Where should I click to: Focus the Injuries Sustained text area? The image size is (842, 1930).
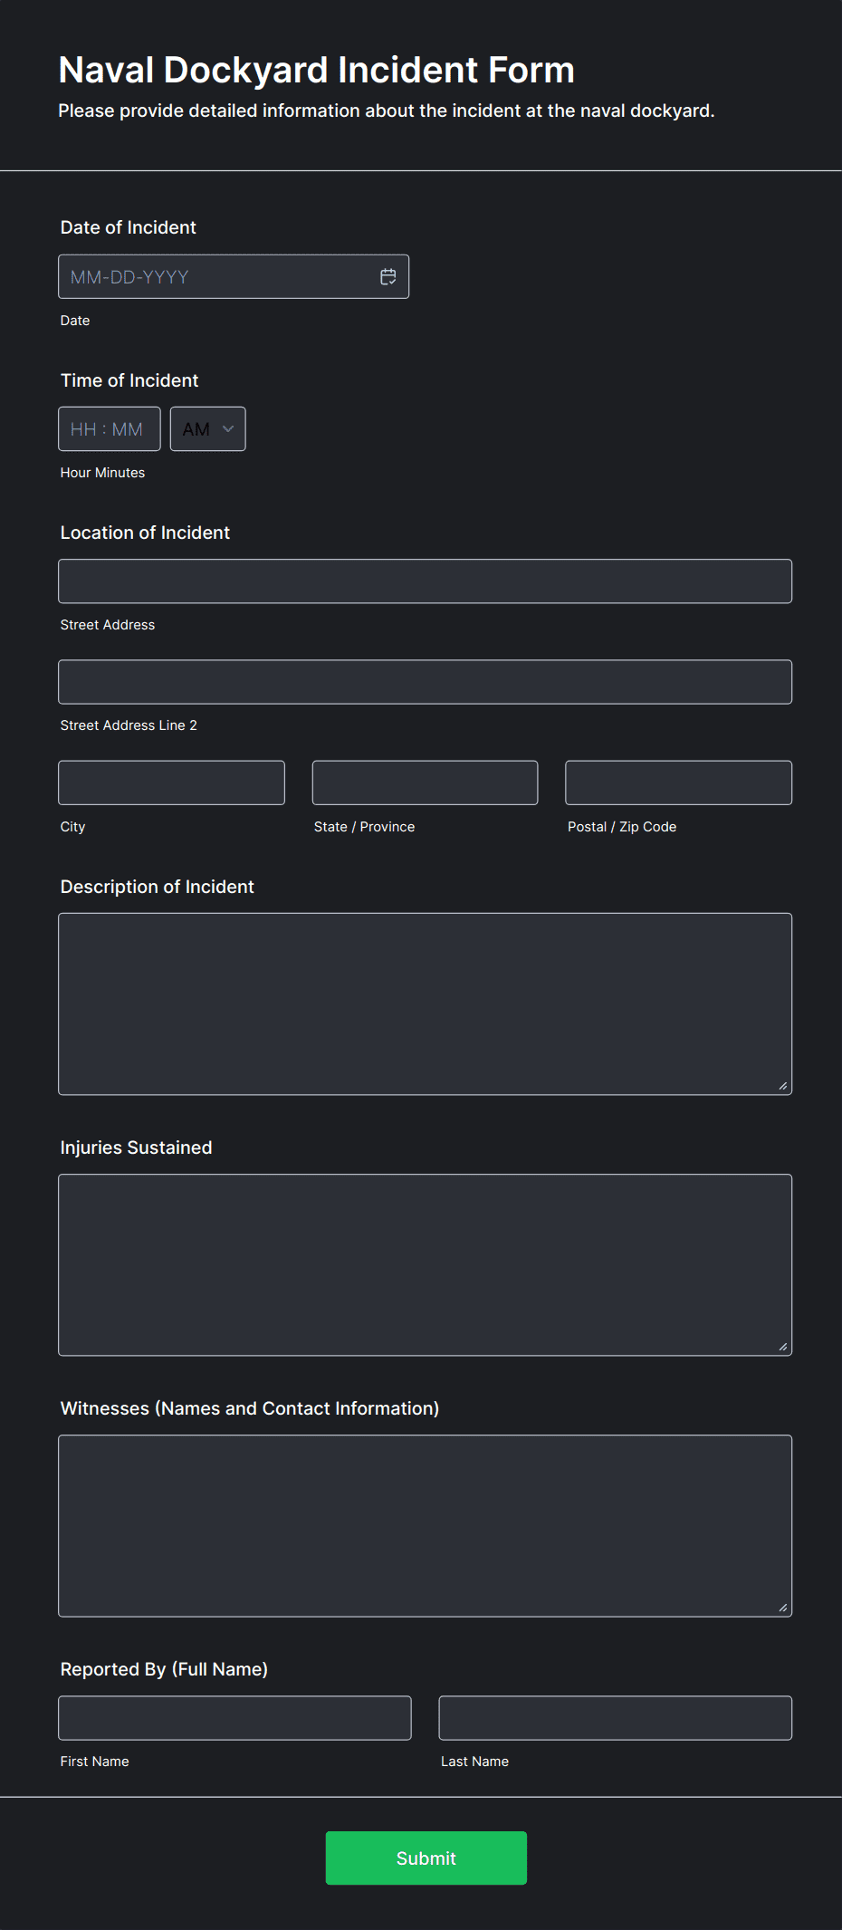425,1264
